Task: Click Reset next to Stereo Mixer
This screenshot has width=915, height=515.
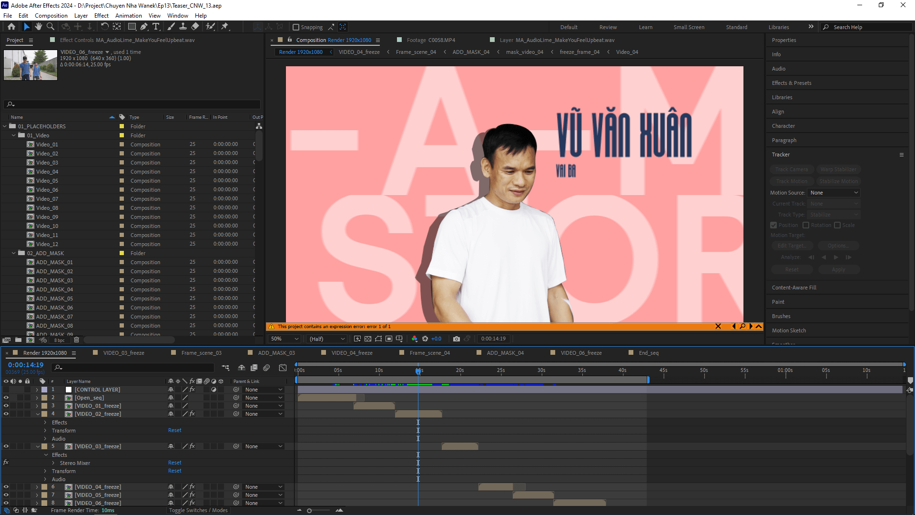Action: [x=174, y=463]
